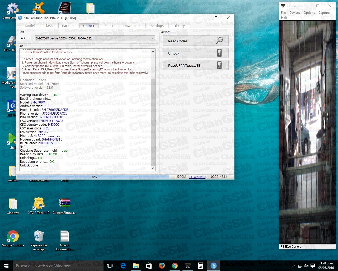Click the SM-J700MZDACDR product code value
The width and height of the screenshot is (338, 271).
pos(55,110)
